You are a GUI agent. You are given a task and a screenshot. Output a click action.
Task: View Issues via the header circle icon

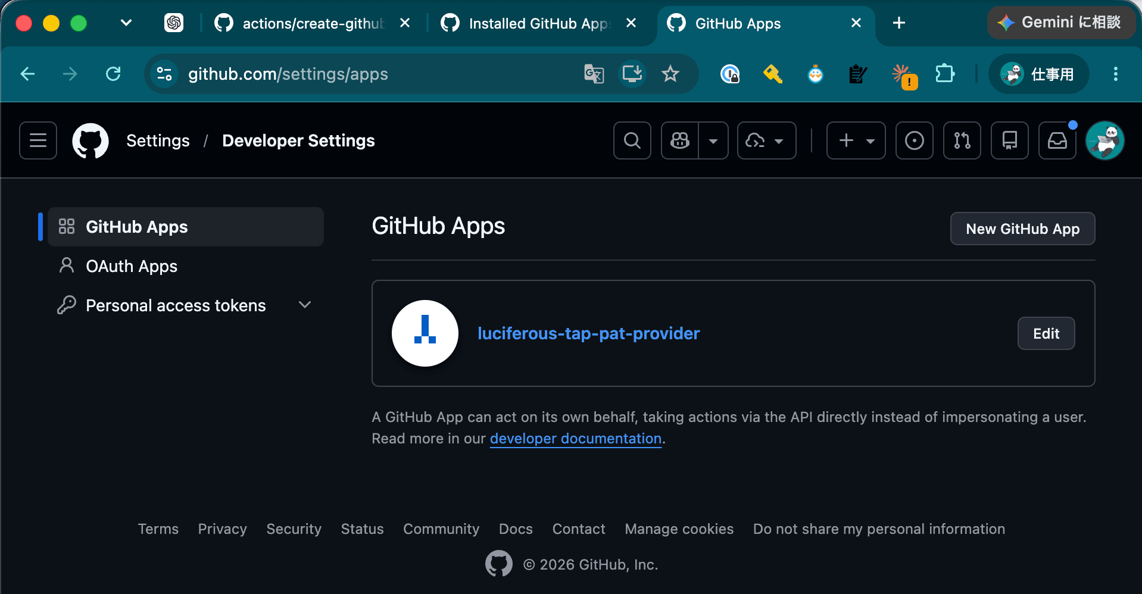tap(915, 140)
